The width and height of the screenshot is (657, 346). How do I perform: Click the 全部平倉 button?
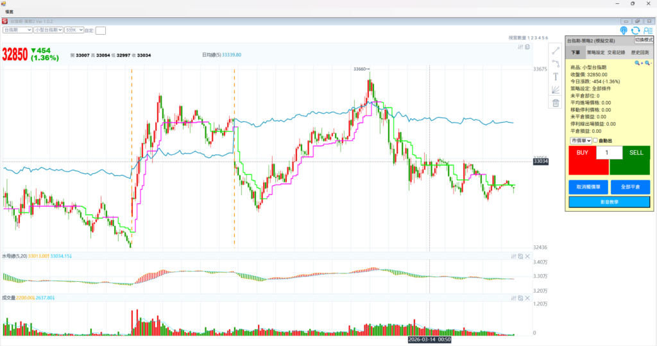(x=629, y=187)
